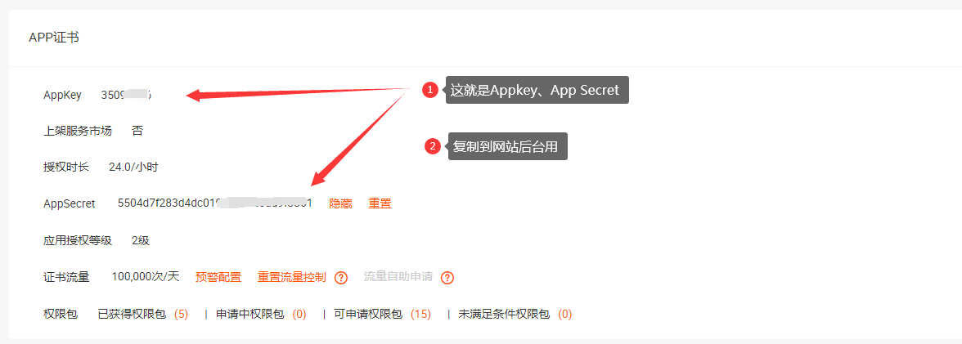Click the help icon beside 流量自助申请
962x344 pixels.
pos(447,278)
